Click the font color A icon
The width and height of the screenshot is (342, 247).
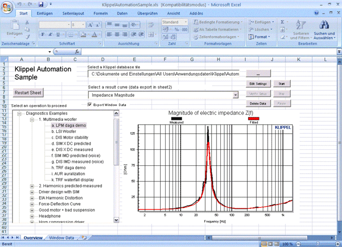point(94,35)
